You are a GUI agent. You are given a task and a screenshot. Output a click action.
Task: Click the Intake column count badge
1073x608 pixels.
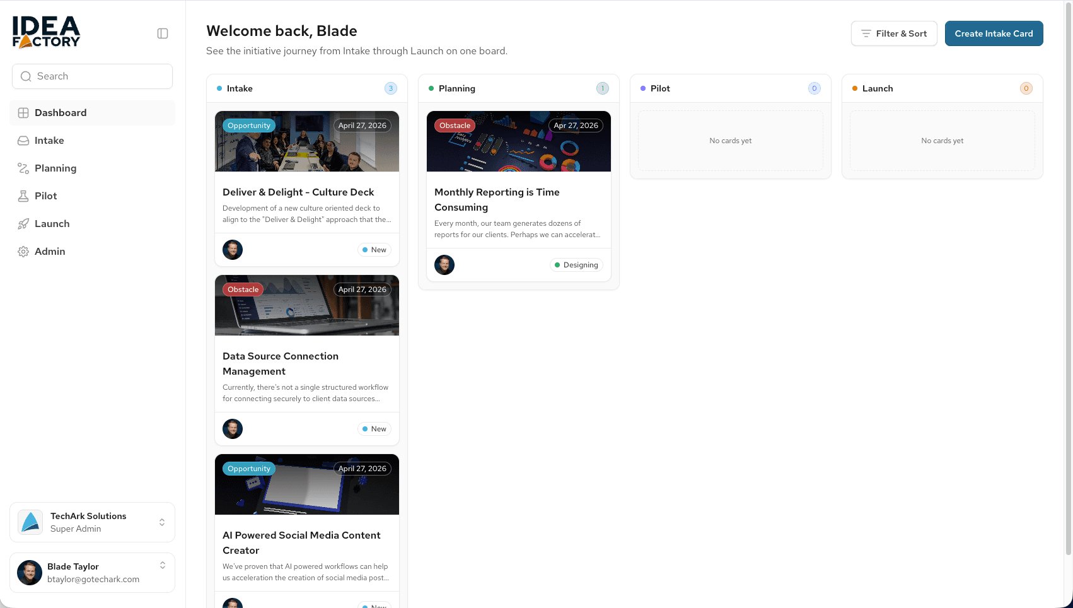(391, 88)
